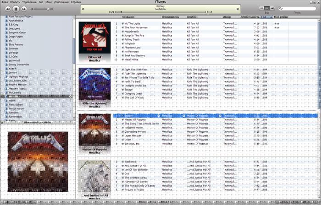Uncheck the Hit The Lights song checkbox
321x205 pixels.
[122, 23]
